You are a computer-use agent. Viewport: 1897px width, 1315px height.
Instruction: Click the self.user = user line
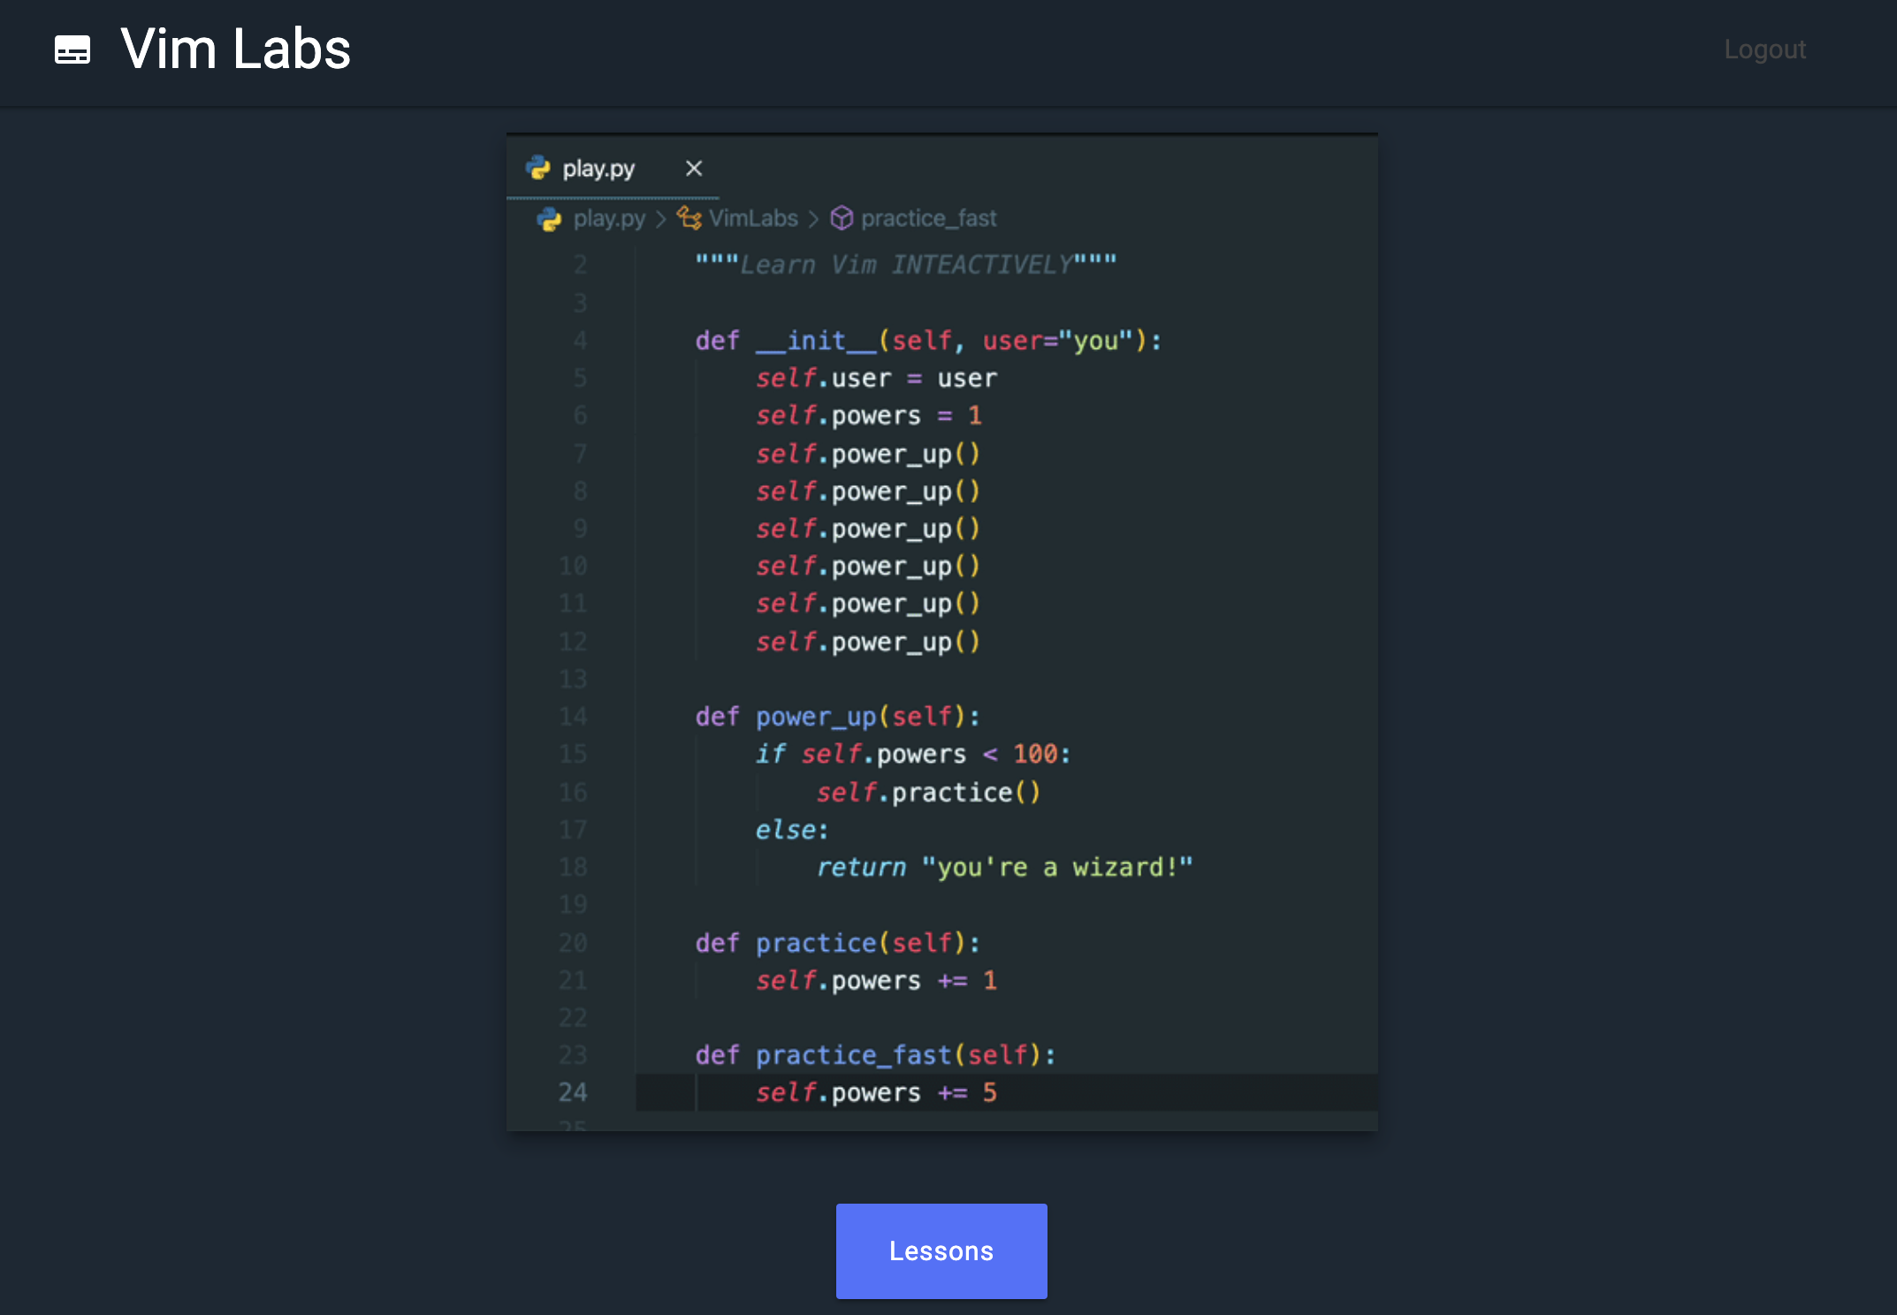tap(876, 378)
